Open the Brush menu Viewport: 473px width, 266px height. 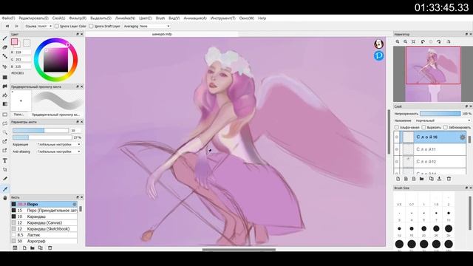point(160,18)
